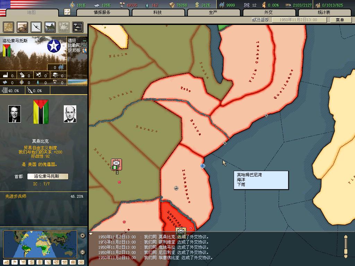Switch to political flag map mode
This screenshot has width=355, height=266.
15,263
